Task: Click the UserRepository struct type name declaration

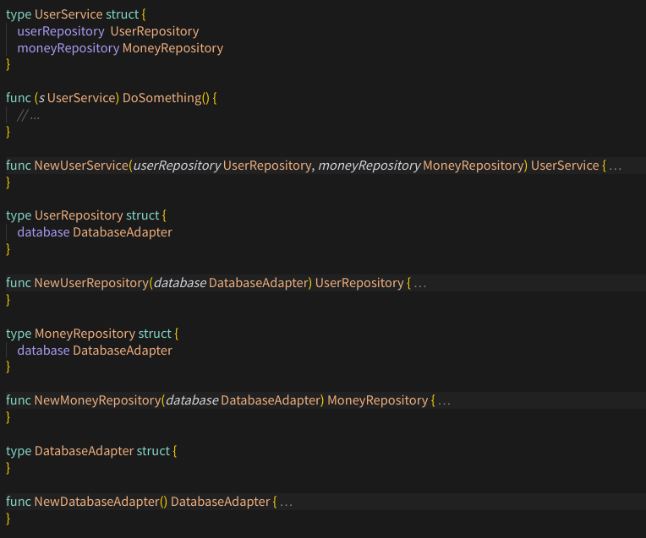Action: pyautogui.click(x=79, y=215)
